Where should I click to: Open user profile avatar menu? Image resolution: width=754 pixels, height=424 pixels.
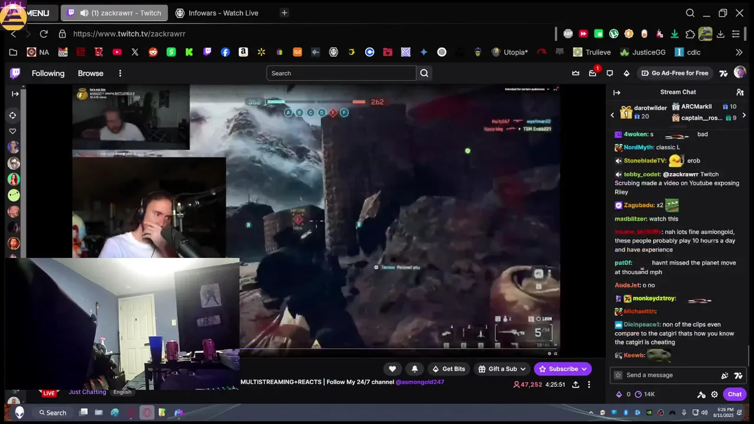tap(740, 73)
